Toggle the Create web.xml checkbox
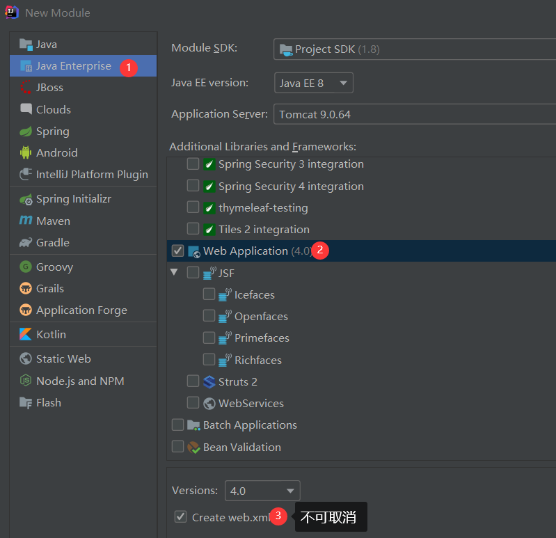 [180, 516]
